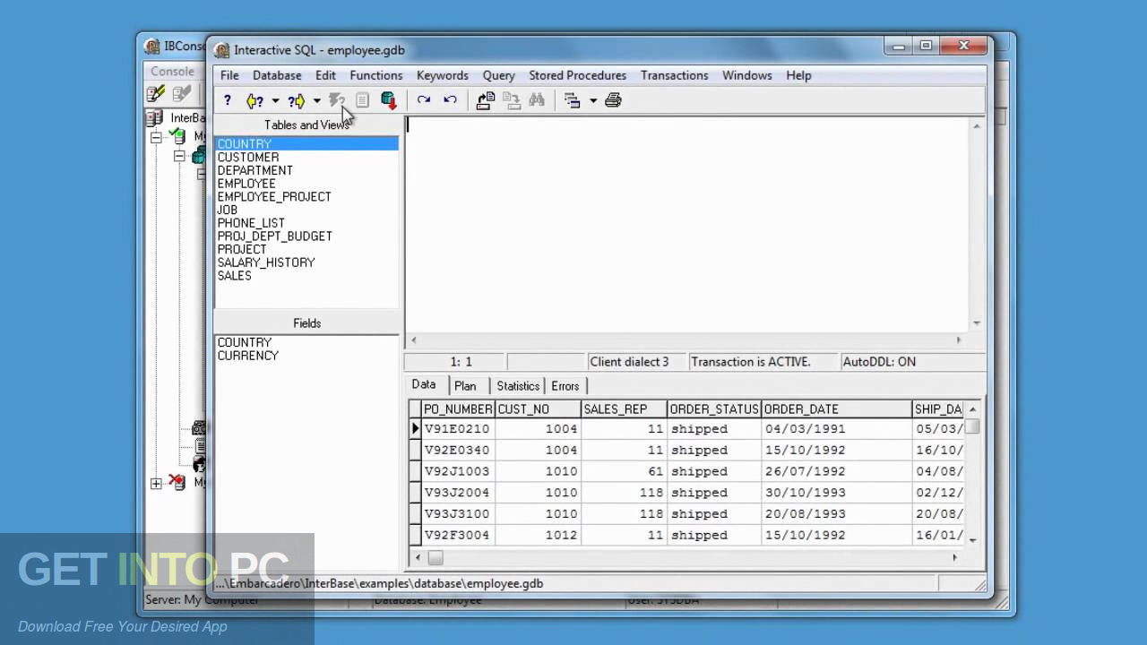1147x645 pixels.
Task: Select SALES in Tables and Views list
Action: tap(235, 276)
